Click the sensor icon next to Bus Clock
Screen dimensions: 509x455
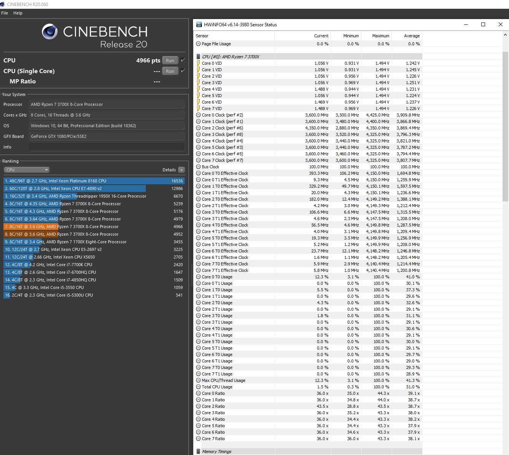[x=198, y=167]
